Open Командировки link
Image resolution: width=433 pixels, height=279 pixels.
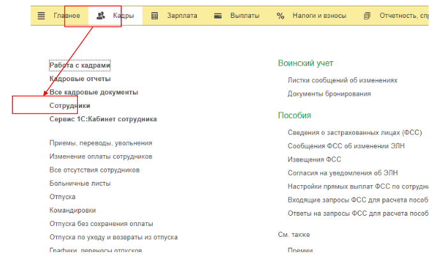tap(73, 210)
